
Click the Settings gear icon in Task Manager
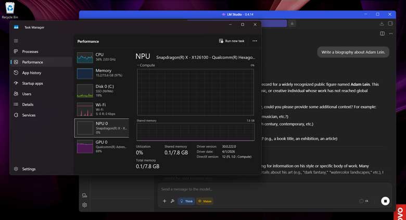[x=16, y=169]
